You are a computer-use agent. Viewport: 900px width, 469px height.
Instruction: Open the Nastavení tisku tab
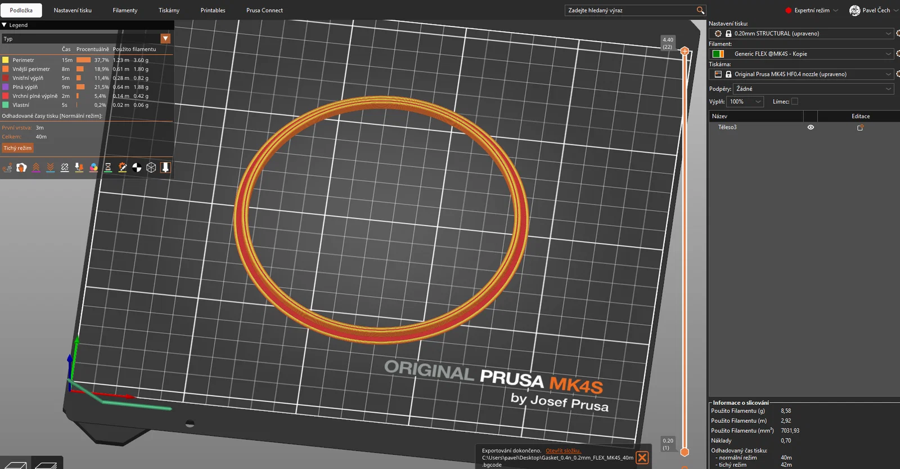point(73,10)
